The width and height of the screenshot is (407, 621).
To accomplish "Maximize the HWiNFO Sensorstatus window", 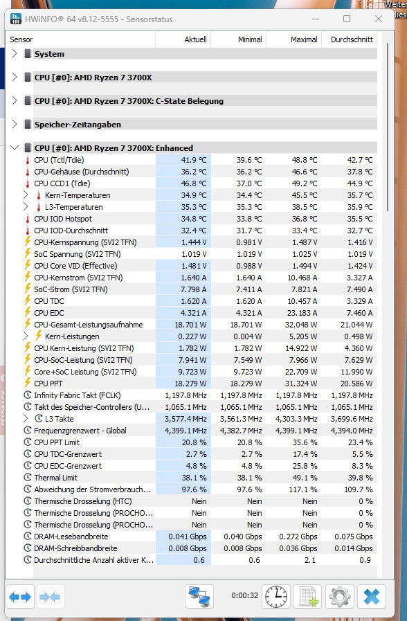I will click(x=347, y=19).
